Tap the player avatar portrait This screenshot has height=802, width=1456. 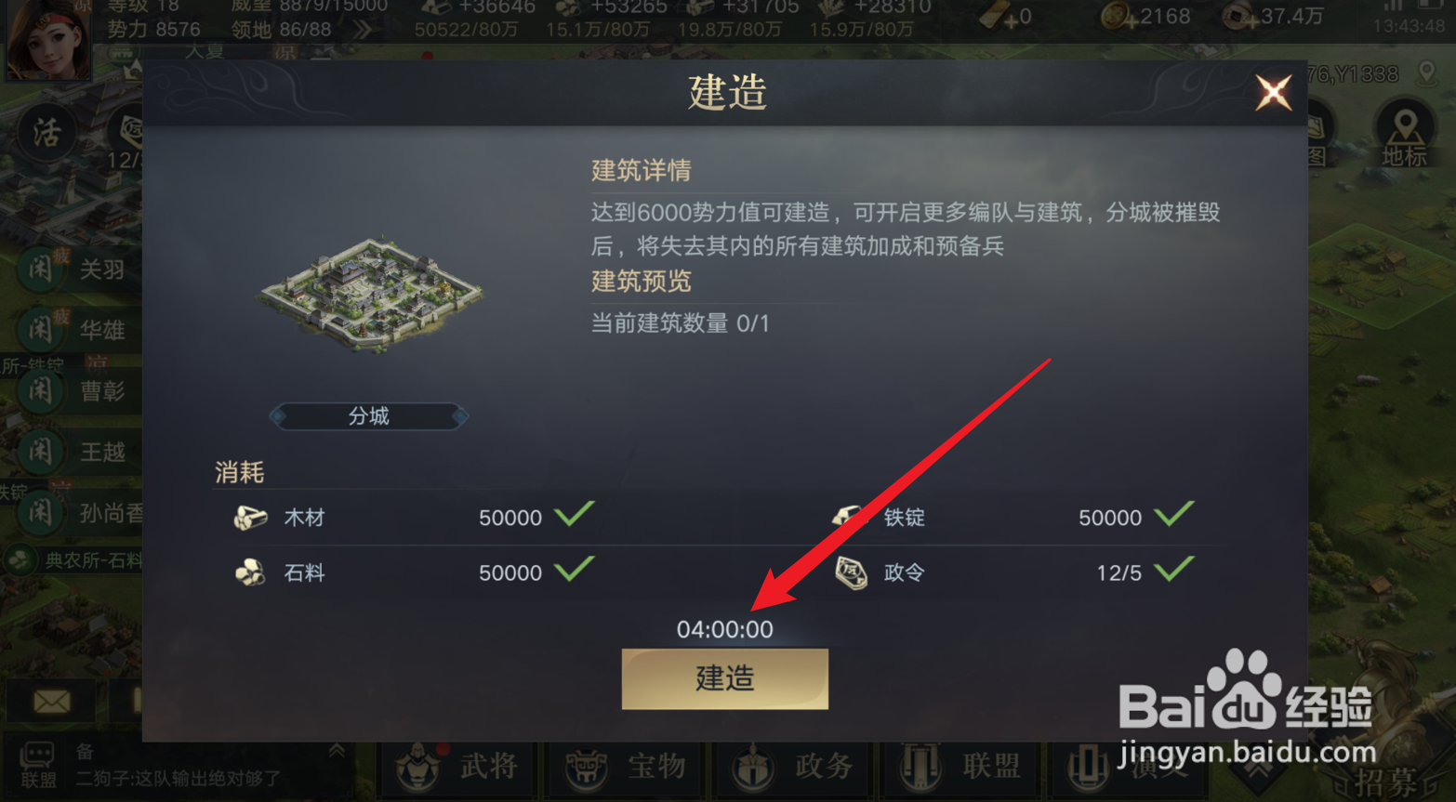coord(47,39)
